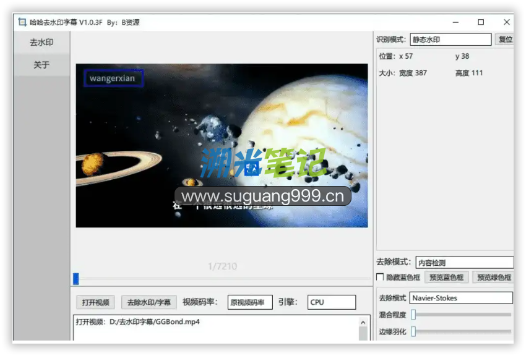Click the 复位 reset button

[505, 40]
